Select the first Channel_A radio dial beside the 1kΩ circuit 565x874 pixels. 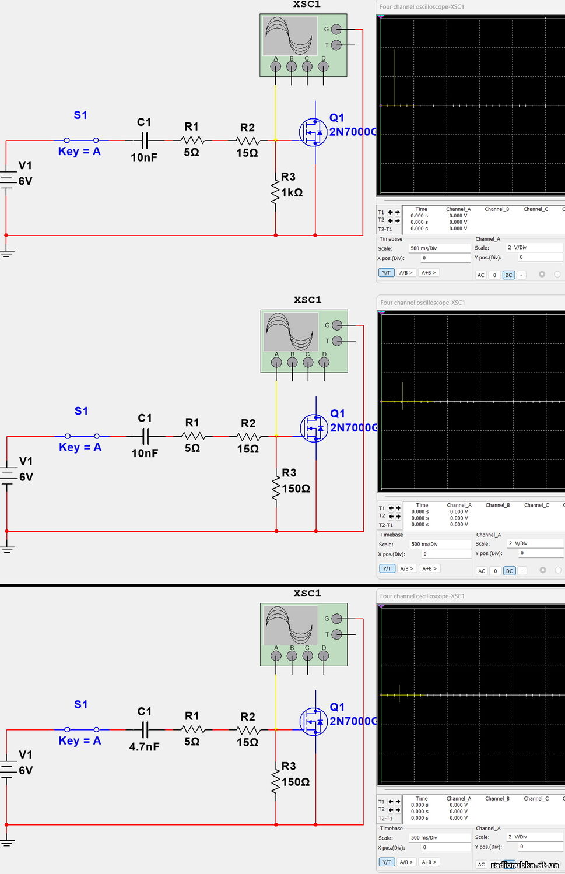542,274
